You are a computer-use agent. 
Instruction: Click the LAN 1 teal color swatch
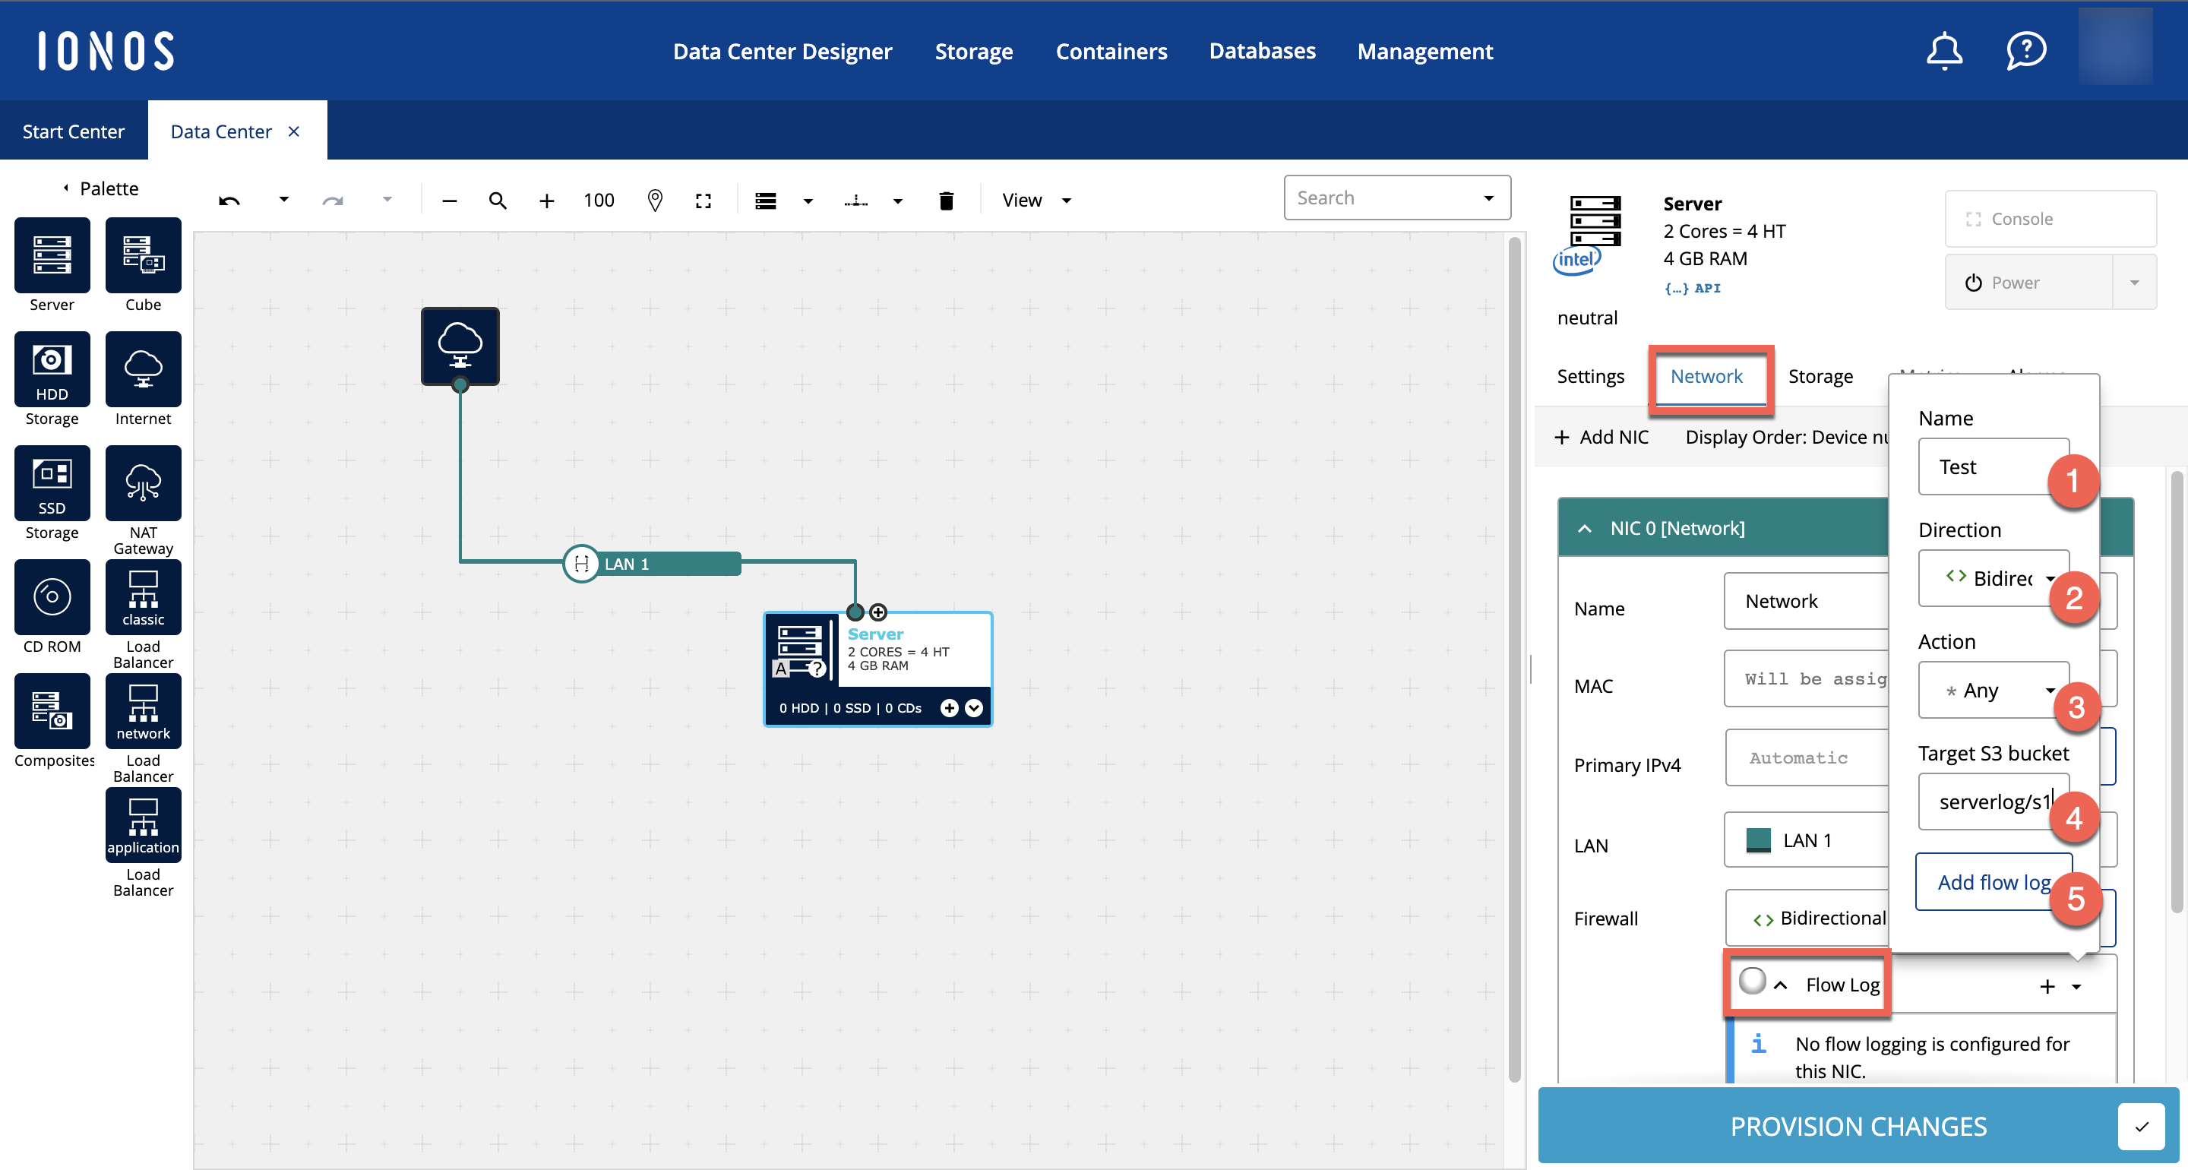click(1757, 840)
